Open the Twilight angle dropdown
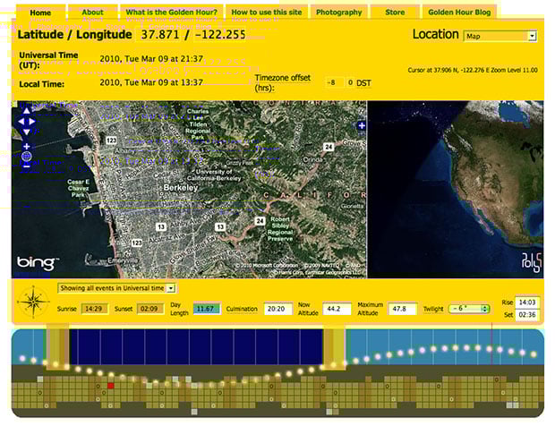The height and width of the screenshot is (426, 555). 470,309
